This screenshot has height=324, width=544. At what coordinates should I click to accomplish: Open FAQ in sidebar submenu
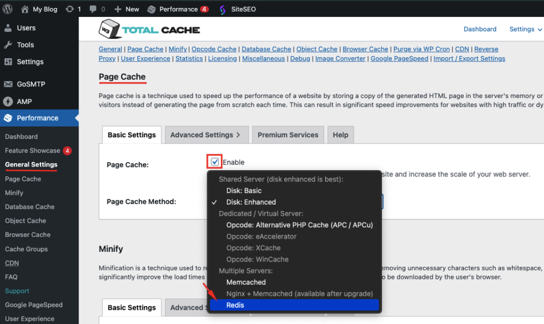pyautogui.click(x=11, y=277)
